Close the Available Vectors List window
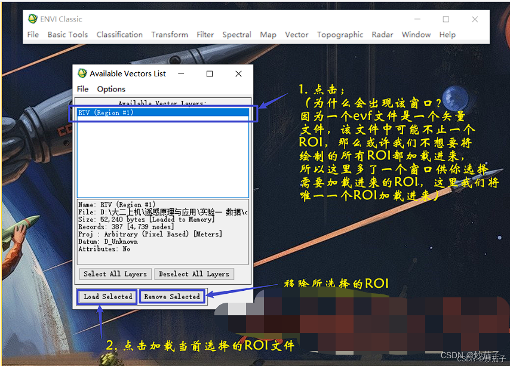510x366 pixels. point(238,74)
